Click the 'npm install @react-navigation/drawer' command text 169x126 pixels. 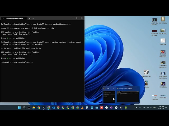pos(52,24)
